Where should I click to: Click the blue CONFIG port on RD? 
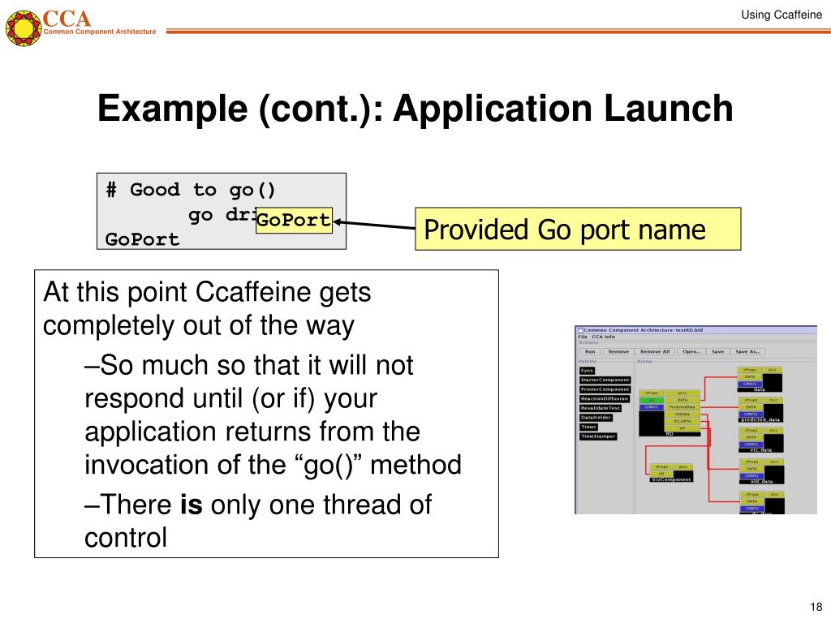point(652,407)
